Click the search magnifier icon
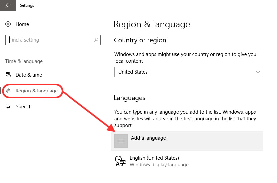 click(96, 40)
